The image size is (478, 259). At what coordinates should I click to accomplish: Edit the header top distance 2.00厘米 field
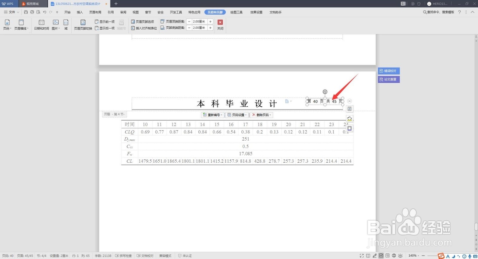(200, 22)
